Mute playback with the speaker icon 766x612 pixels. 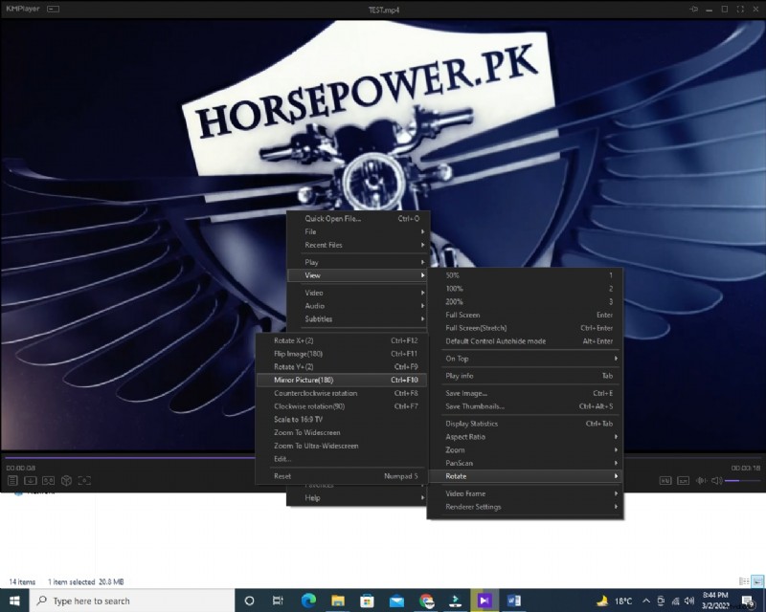[716, 481]
